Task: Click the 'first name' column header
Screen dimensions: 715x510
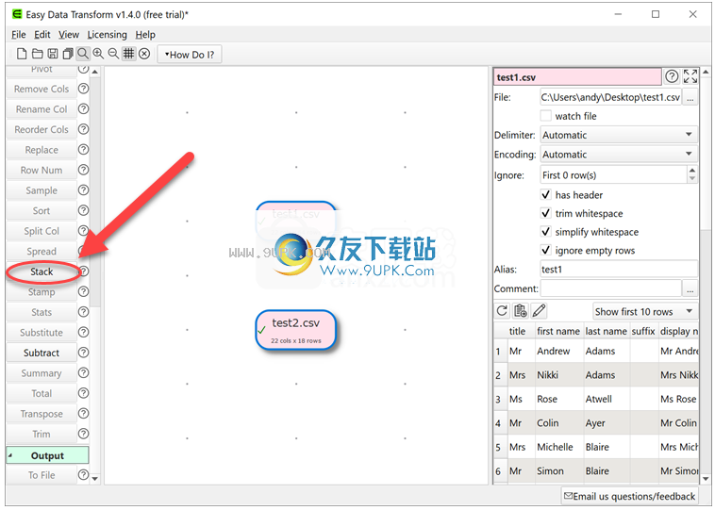Action: click(x=558, y=331)
